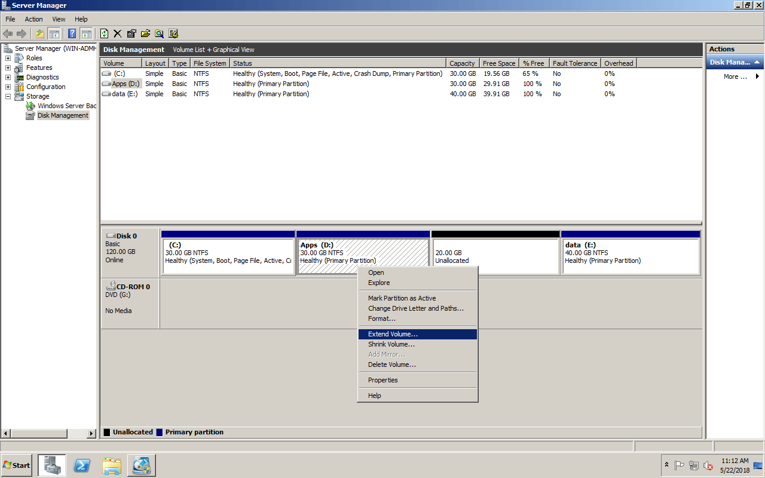The width and height of the screenshot is (765, 478).
Task: Open the Action menu in menu bar
Action: [33, 19]
